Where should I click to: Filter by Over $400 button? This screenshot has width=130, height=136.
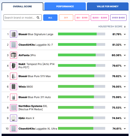pos(118,18)
